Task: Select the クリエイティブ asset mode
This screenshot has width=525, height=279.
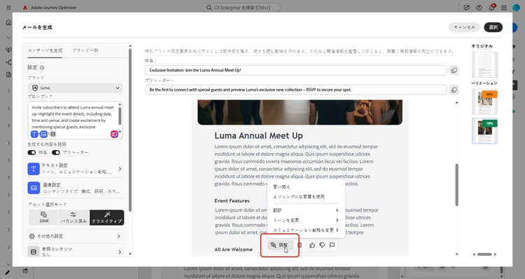Action: (107, 217)
